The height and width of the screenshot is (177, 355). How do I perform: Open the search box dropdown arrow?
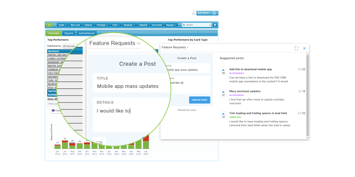click(210, 25)
